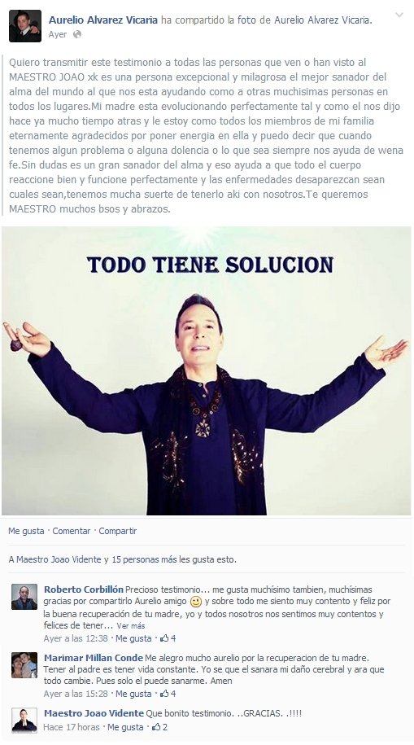Click the 'Ayer' post timestamp
The image size is (414, 745).
58,35
